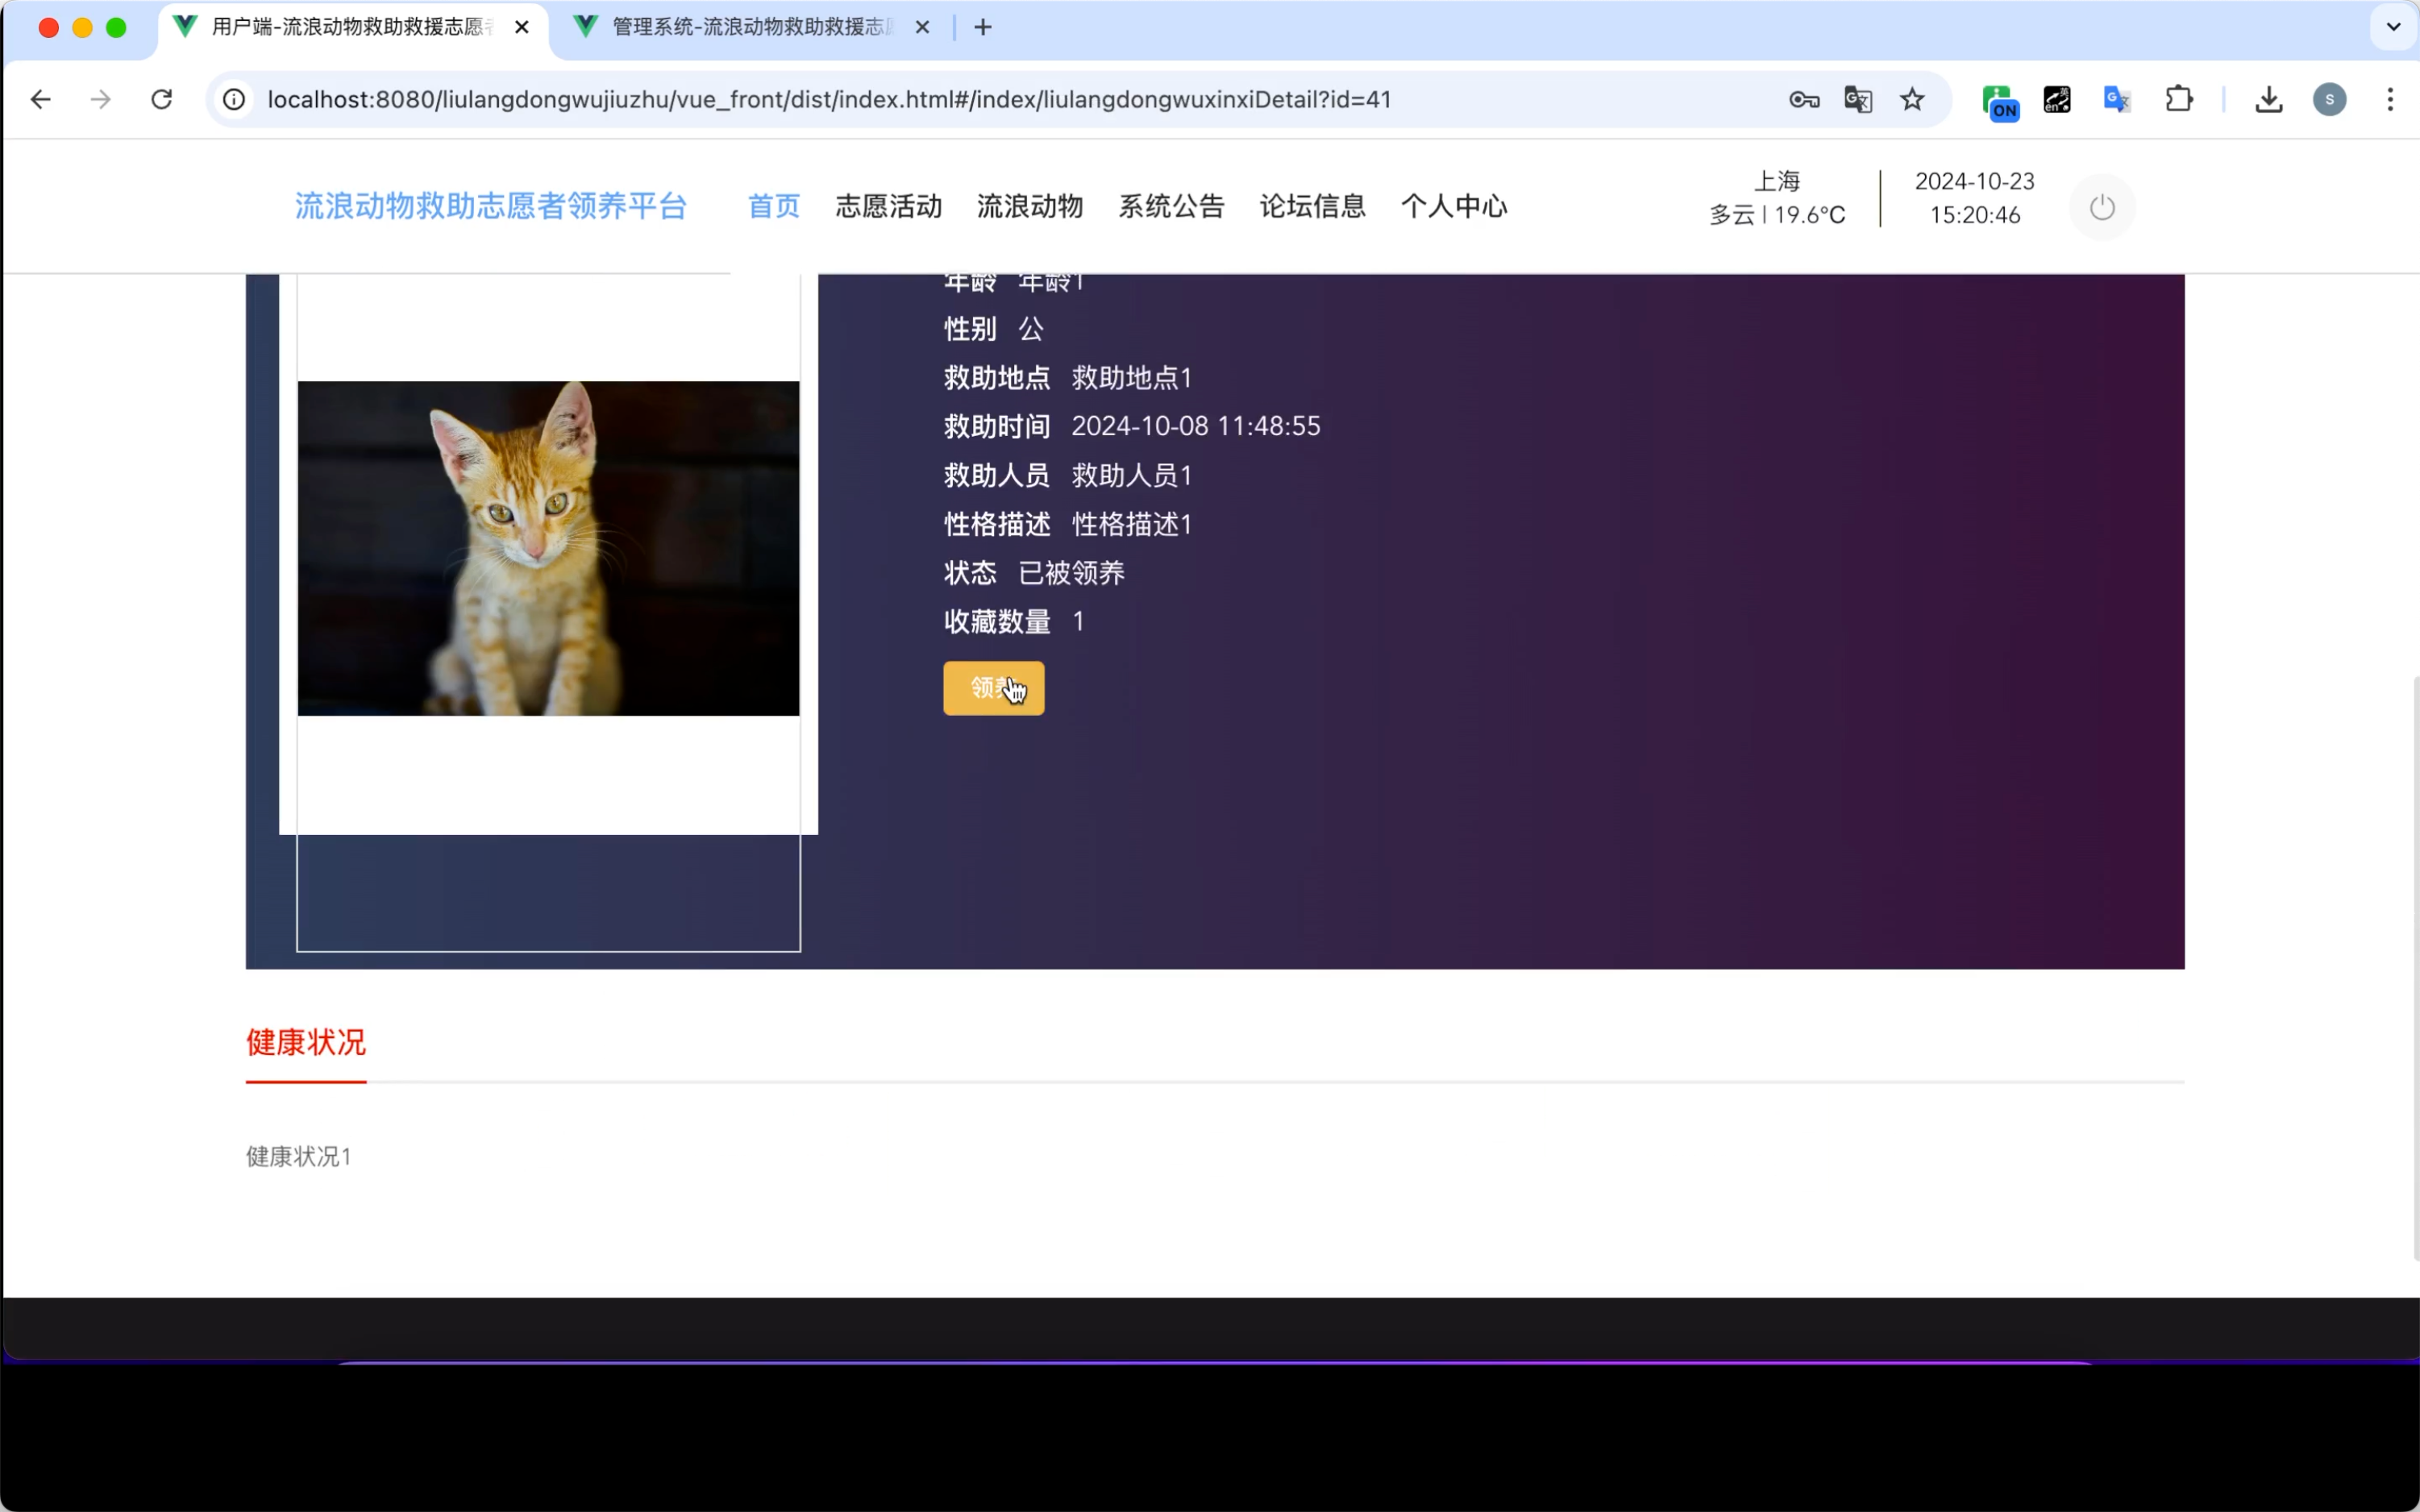Image resolution: width=2420 pixels, height=1512 pixels.
Task: Expand the tab search dropdown arrow
Action: pos(2393,27)
